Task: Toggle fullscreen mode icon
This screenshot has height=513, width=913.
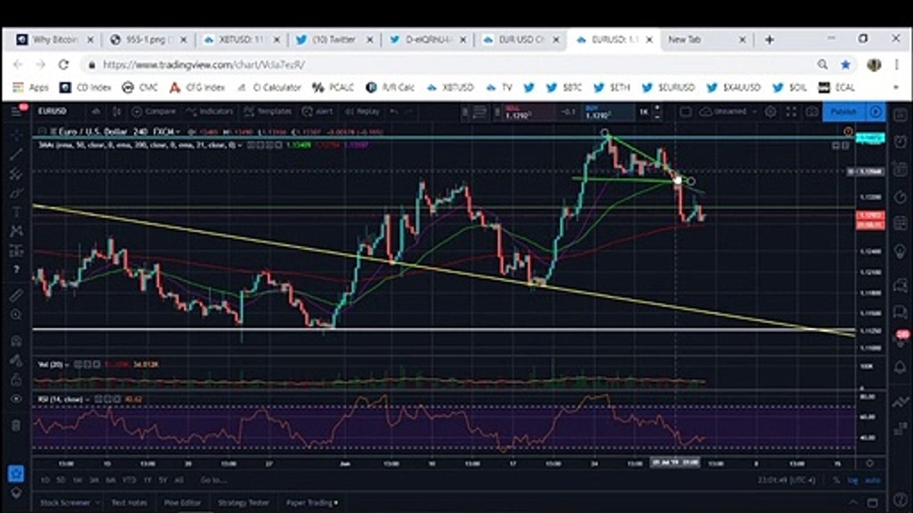Action: tap(791, 112)
